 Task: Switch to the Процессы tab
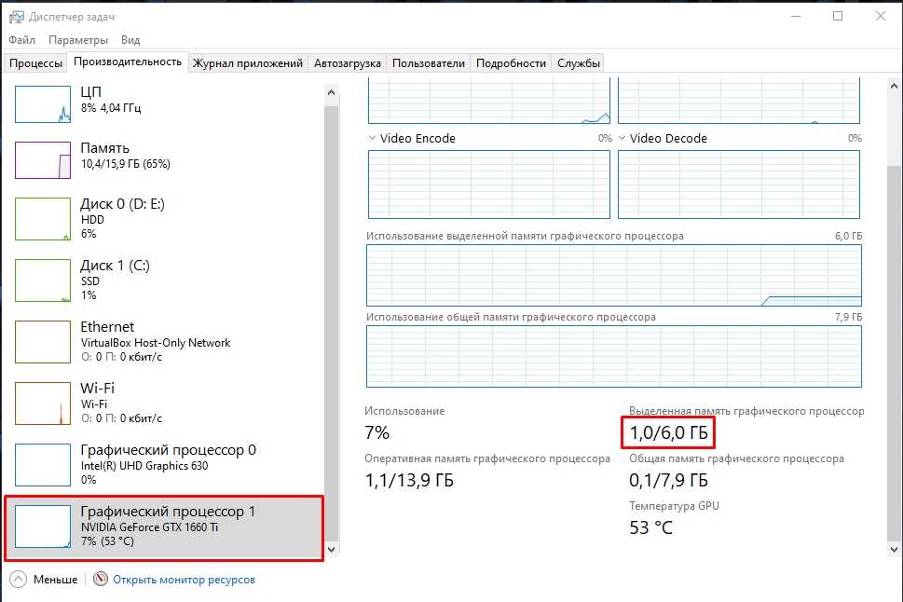pyautogui.click(x=35, y=63)
